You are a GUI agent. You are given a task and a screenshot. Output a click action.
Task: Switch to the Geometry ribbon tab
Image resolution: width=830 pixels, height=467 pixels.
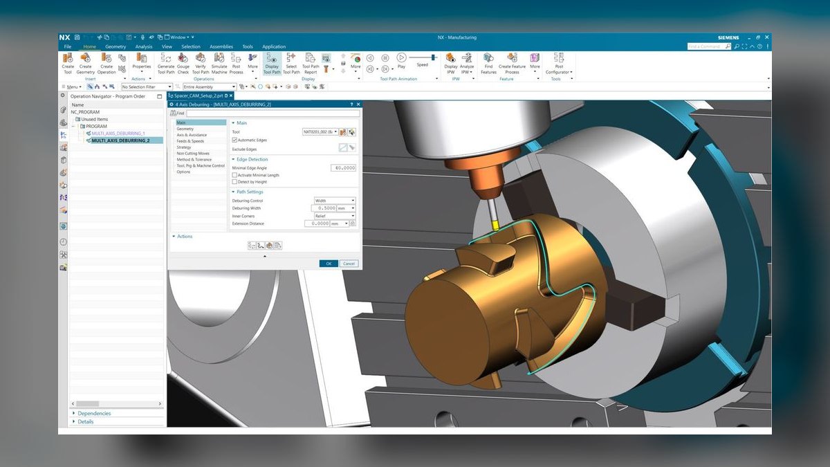coord(116,46)
